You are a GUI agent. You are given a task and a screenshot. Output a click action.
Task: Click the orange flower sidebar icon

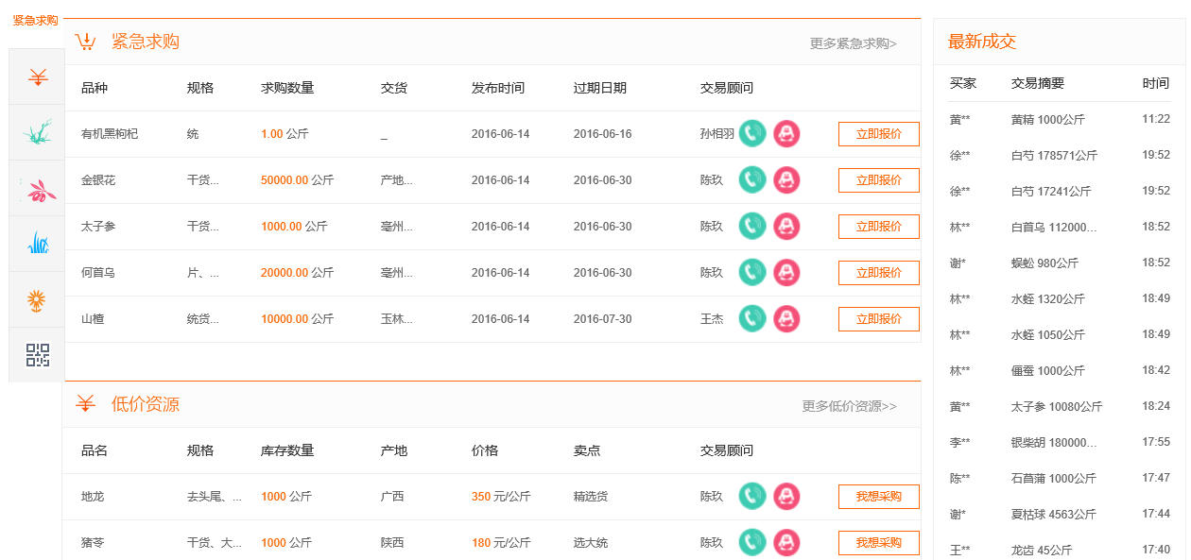coord(37,300)
